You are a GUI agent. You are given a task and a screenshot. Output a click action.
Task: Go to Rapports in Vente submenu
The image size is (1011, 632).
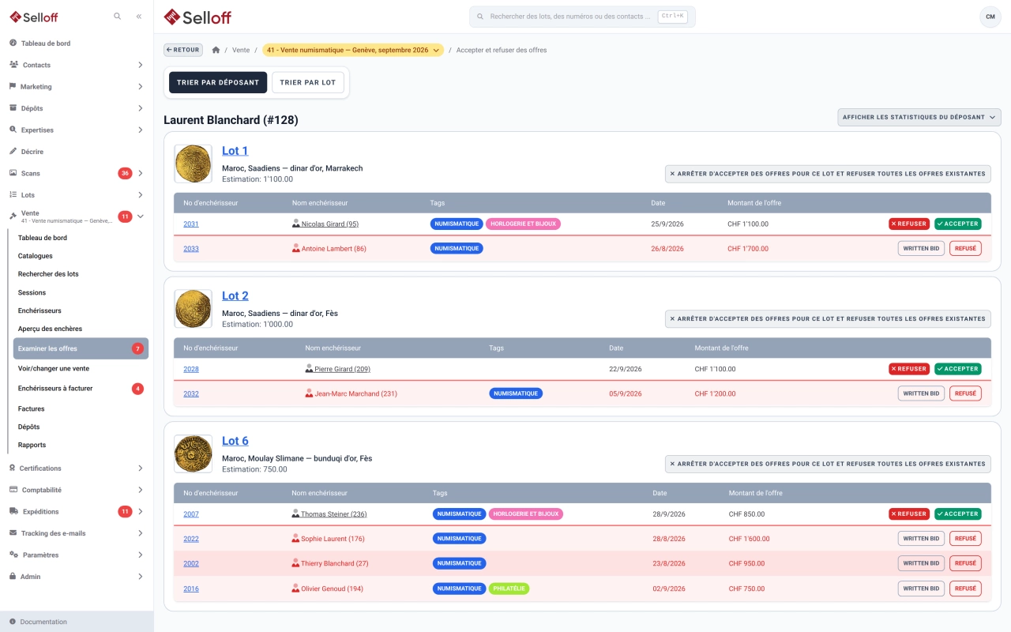tap(32, 445)
